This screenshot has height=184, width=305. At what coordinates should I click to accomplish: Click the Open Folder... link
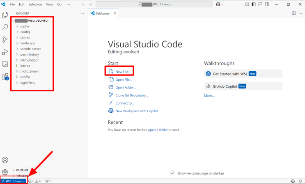pyautogui.click(x=126, y=88)
